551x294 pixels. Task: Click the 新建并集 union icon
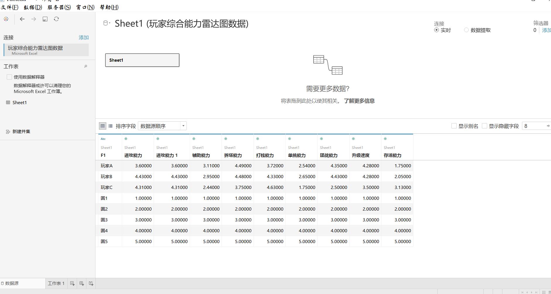[8, 132]
